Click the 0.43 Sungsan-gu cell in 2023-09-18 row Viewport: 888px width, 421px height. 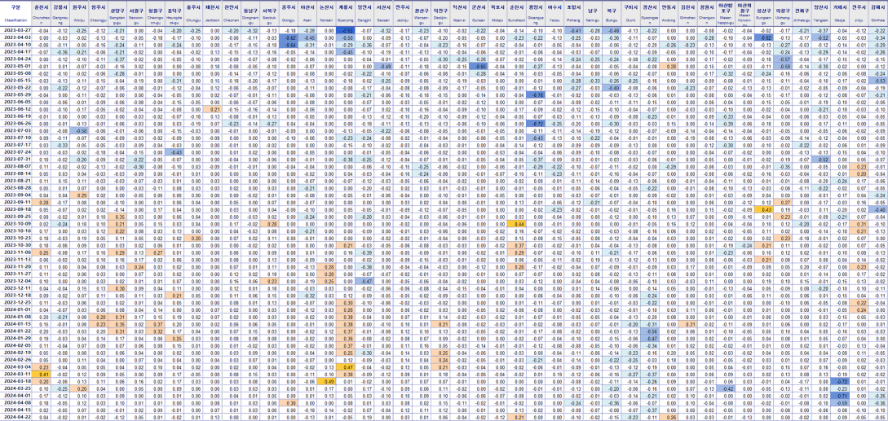(765, 209)
